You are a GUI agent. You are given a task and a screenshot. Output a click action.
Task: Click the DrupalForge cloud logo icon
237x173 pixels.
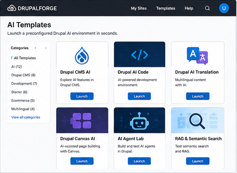12,8
